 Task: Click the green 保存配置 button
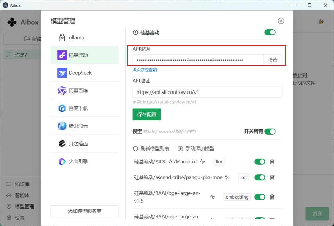pyautogui.click(x=146, y=114)
